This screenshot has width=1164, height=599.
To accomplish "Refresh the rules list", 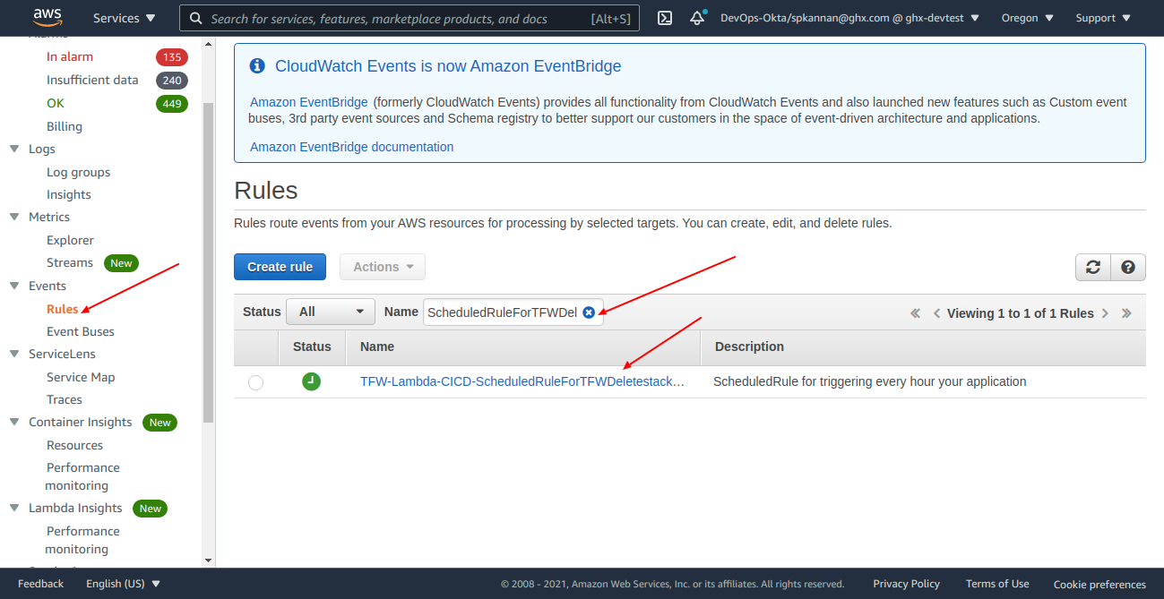I will (1093, 267).
